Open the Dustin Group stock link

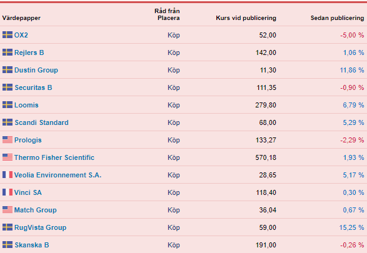(36, 70)
